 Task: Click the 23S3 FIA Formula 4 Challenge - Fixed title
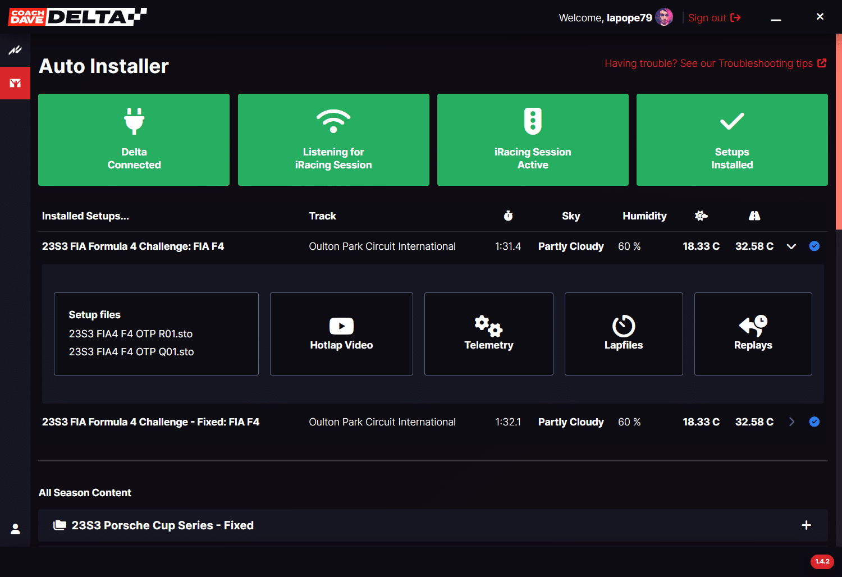coord(150,422)
